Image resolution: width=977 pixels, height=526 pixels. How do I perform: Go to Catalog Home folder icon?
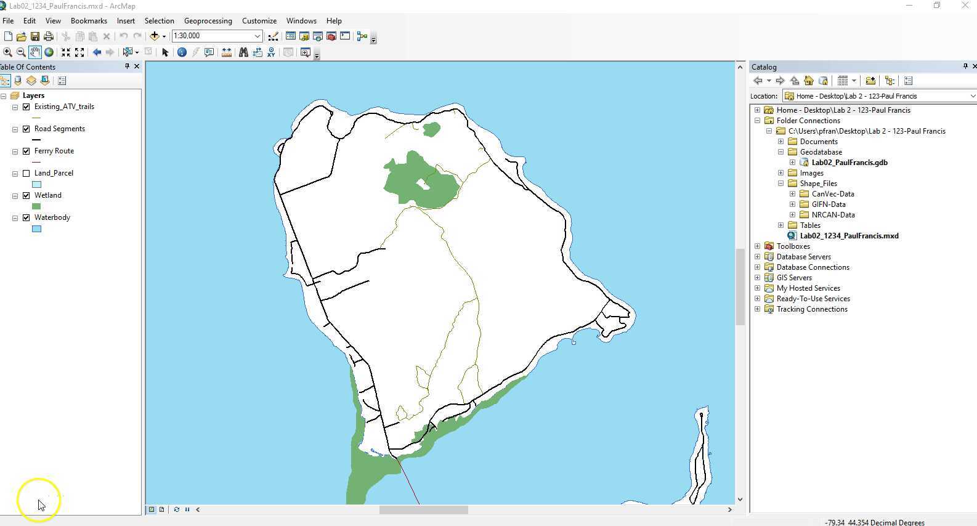tap(809, 81)
